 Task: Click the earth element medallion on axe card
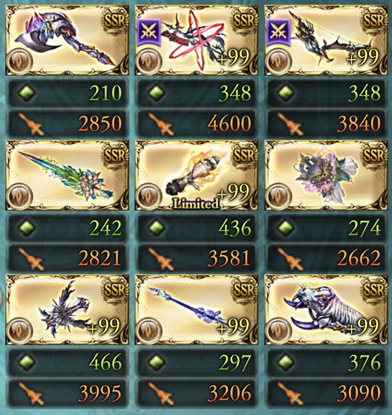tap(19, 61)
